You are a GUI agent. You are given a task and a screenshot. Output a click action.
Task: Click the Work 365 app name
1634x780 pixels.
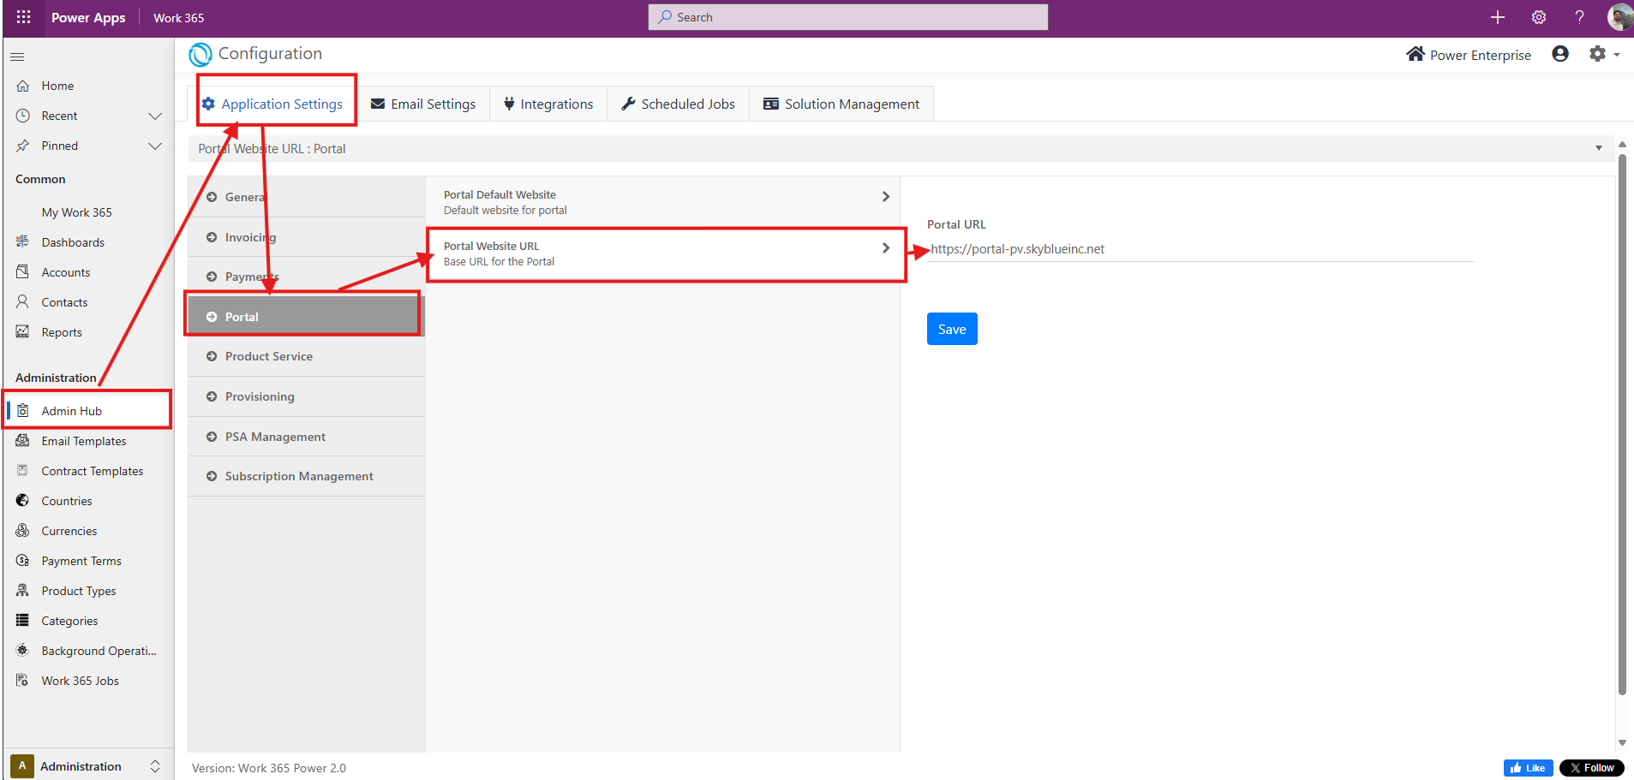coord(178,17)
